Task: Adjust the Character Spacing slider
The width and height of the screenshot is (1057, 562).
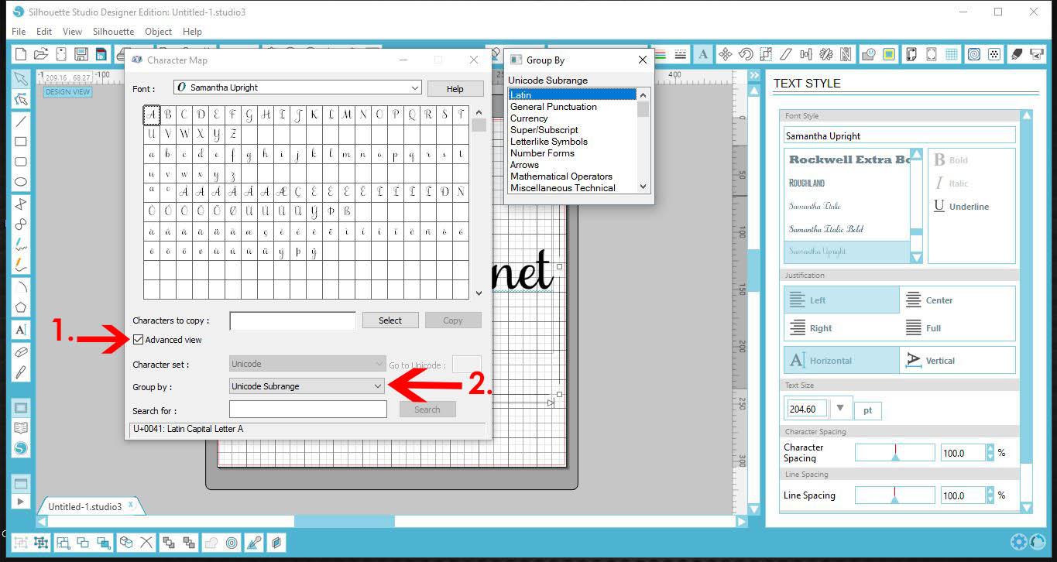Action: click(x=894, y=453)
